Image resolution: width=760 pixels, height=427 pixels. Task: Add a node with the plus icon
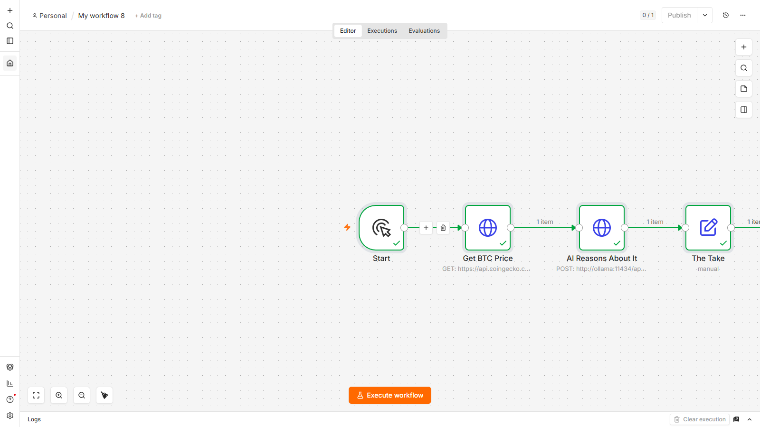pos(744,47)
